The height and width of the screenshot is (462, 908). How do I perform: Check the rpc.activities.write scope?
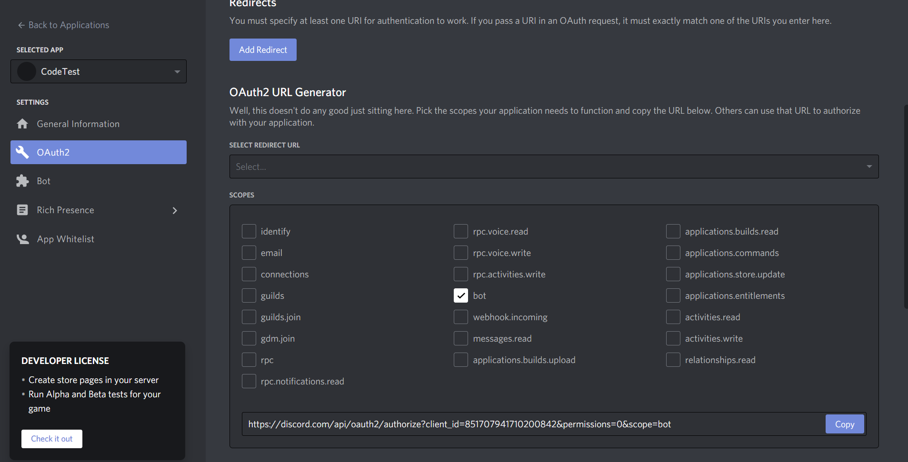tap(461, 274)
